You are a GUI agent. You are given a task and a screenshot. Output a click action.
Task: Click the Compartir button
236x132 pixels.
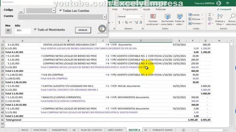224,9
